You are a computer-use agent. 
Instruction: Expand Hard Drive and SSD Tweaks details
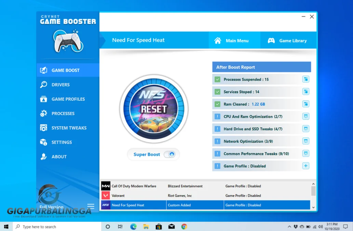306,129
